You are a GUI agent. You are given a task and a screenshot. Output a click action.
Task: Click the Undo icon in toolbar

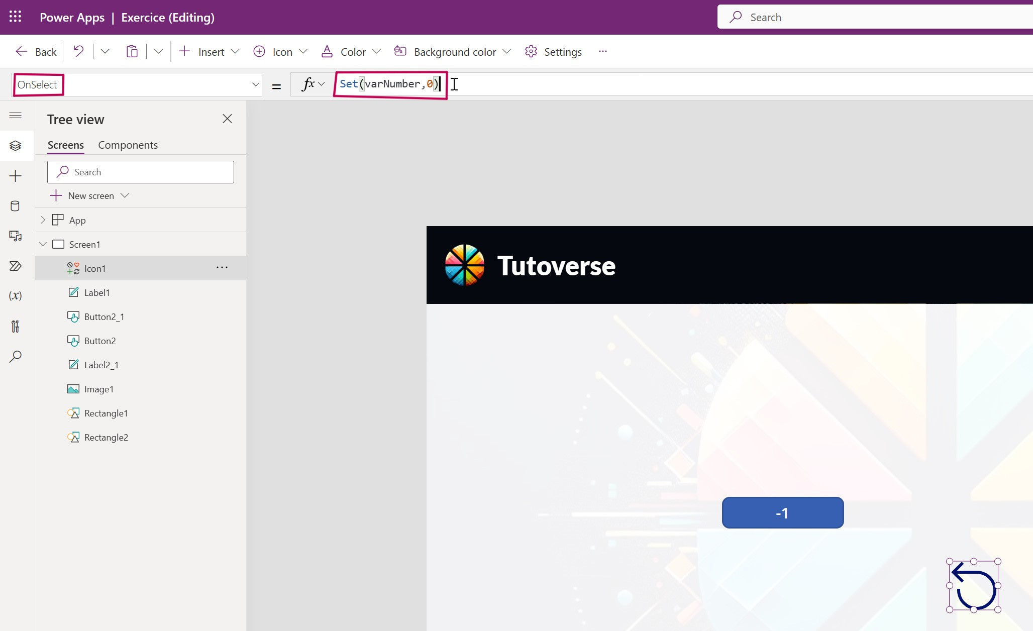pyautogui.click(x=78, y=51)
